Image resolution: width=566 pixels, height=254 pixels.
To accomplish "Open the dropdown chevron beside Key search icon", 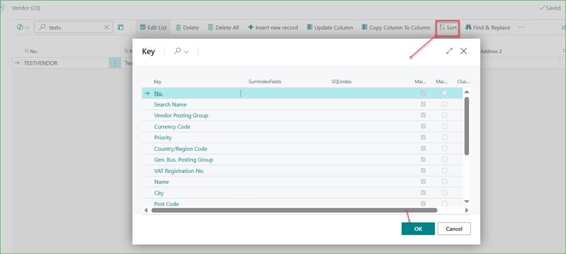I will 186,52.
